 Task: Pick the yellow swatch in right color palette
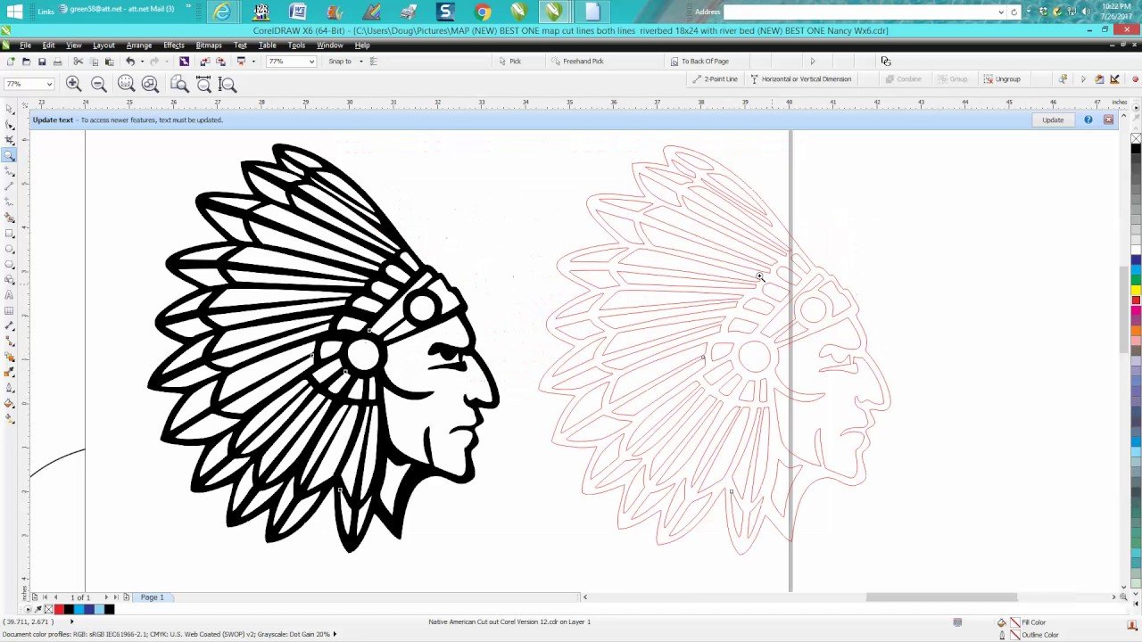tap(1136, 290)
